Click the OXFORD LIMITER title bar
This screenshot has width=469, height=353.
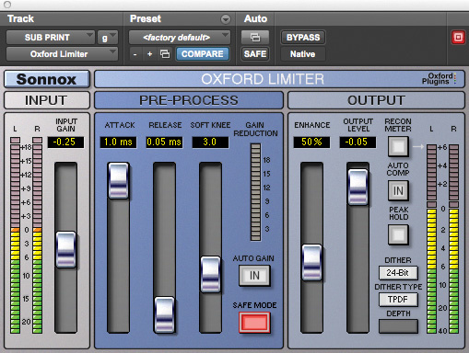coord(279,79)
